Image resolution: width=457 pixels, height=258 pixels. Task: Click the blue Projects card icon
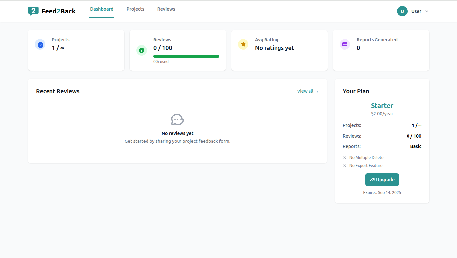pos(40,44)
